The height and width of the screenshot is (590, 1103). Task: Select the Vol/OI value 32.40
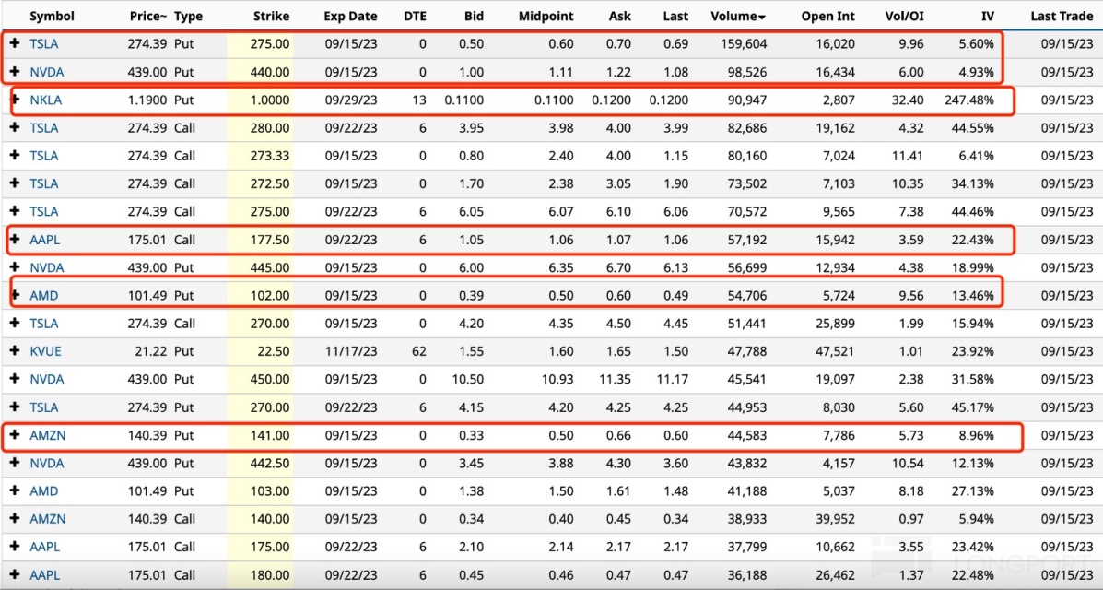(x=908, y=100)
